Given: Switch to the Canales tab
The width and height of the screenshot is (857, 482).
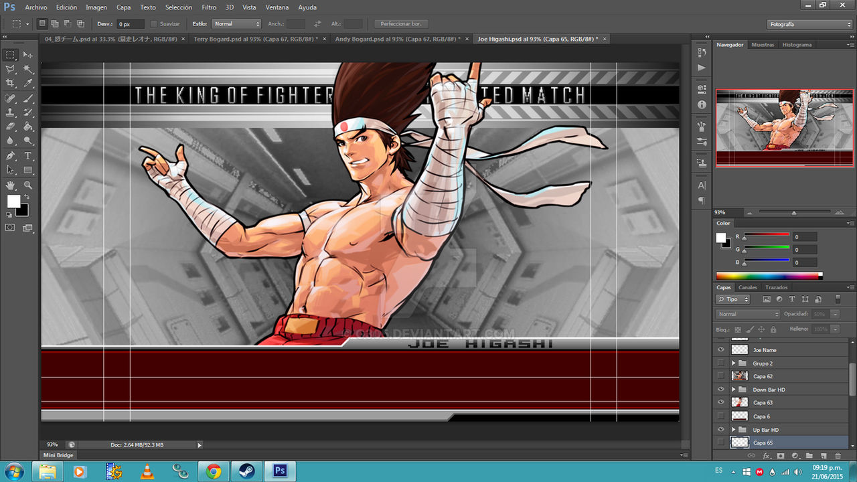Looking at the screenshot, I should point(747,287).
